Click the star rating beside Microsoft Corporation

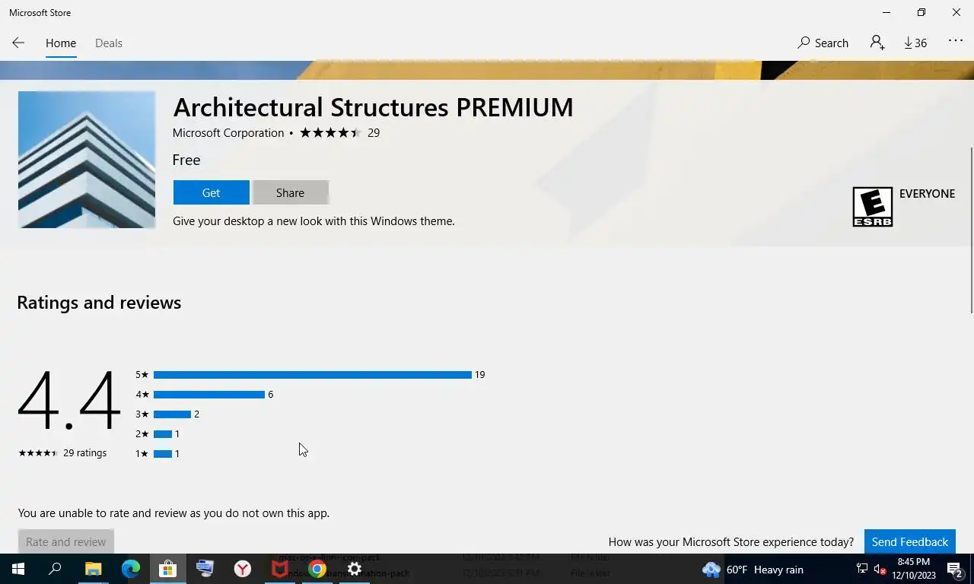(329, 133)
